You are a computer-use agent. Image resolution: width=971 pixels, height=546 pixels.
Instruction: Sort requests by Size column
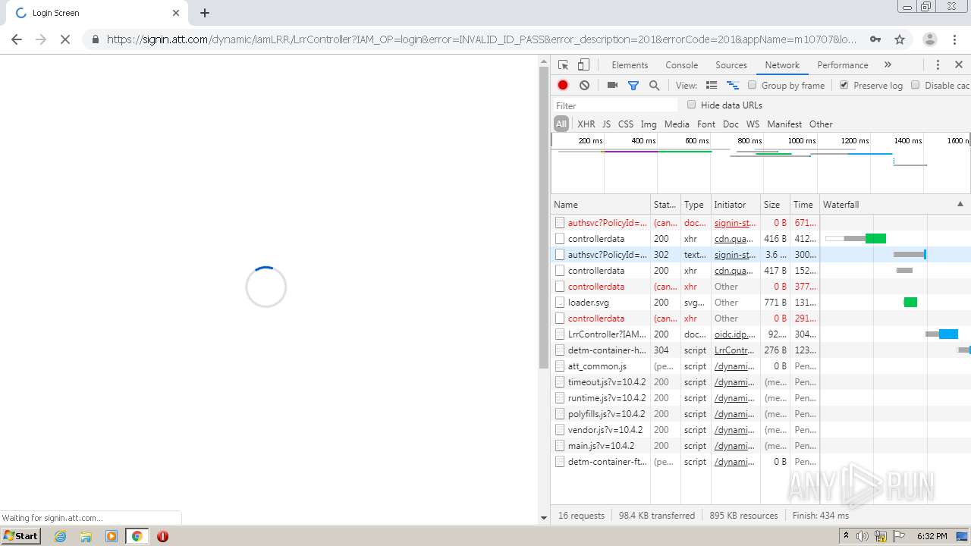coord(775,205)
